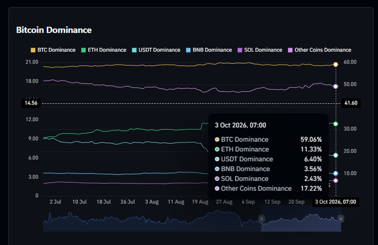The image size is (378, 245).
Task: Click the ETH Dominance endpoint marker
Action: (336, 124)
